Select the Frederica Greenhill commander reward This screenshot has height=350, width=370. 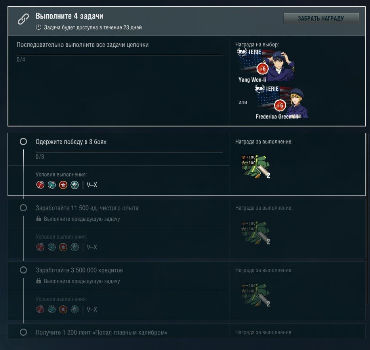[282, 102]
